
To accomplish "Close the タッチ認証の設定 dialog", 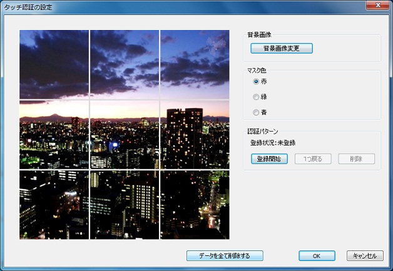I will click(378, 5).
